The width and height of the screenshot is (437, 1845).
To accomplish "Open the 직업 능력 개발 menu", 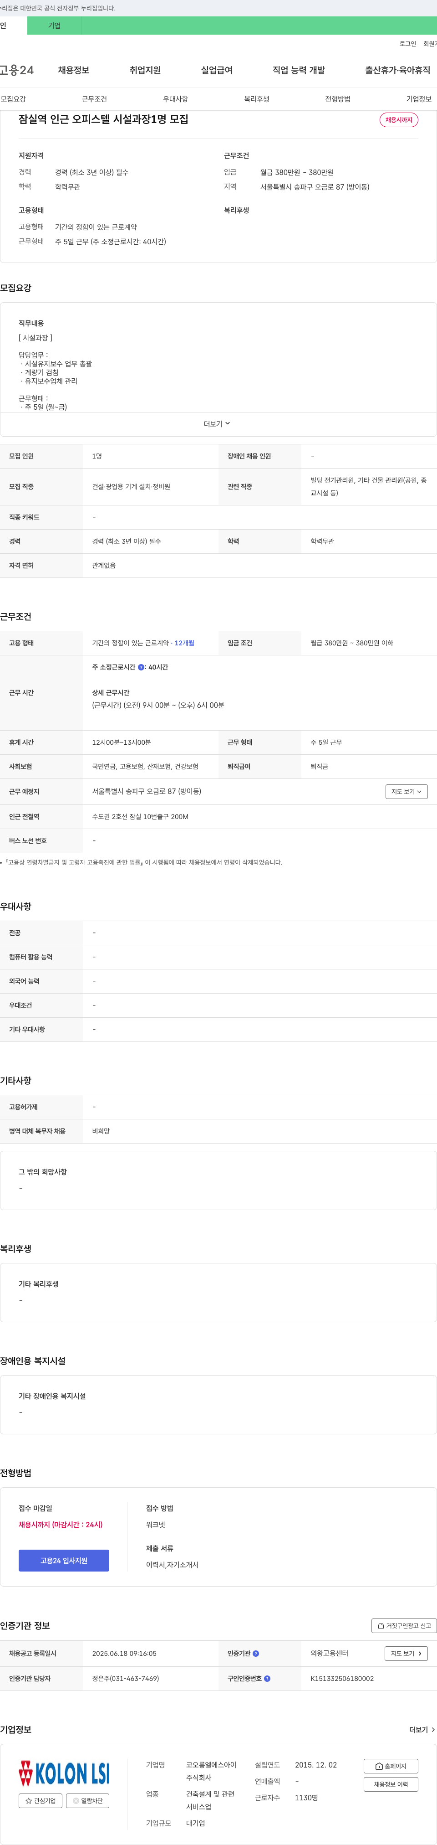I will tap(299, 70).
